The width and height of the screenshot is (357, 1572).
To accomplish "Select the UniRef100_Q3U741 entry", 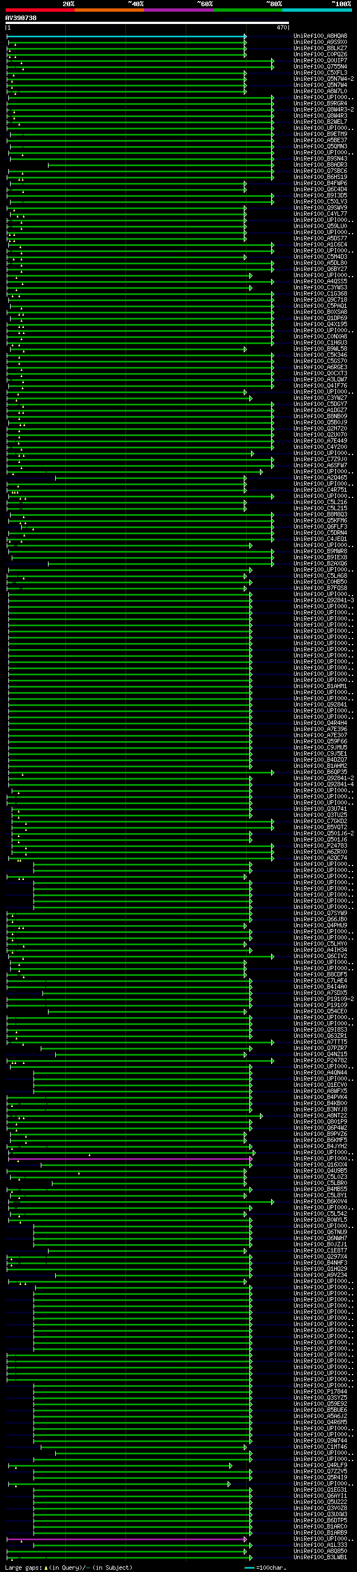I will [320, 809].
